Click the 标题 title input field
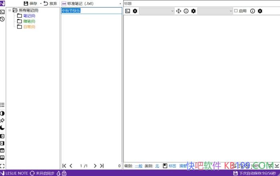 (x=200, y=3)
